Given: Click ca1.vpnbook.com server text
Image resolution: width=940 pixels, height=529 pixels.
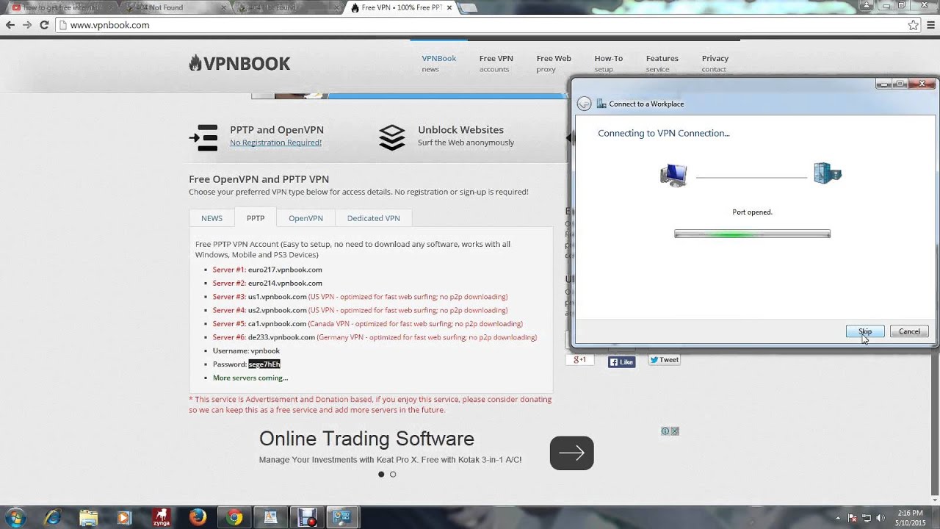Looking at the screenshot, I should point(277,324).
